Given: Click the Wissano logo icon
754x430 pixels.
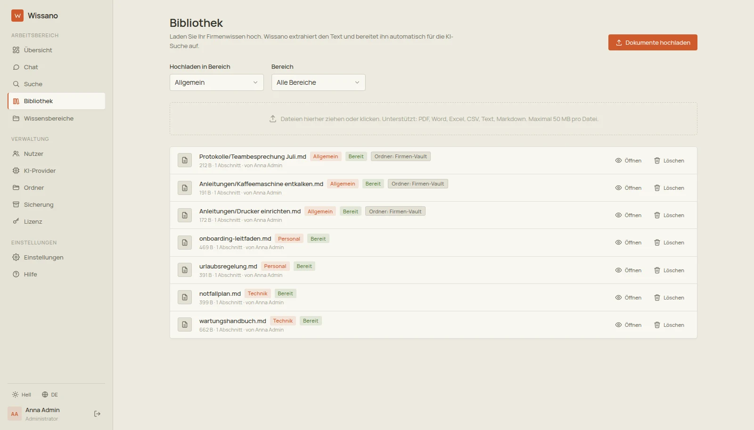Looking at the screenshot, I should (x=17, y=16).
